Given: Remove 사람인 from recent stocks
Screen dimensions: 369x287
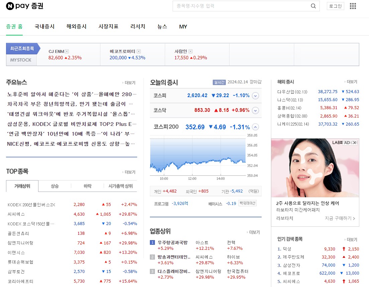Looking at the screenshot, I should tap(190, 51).
